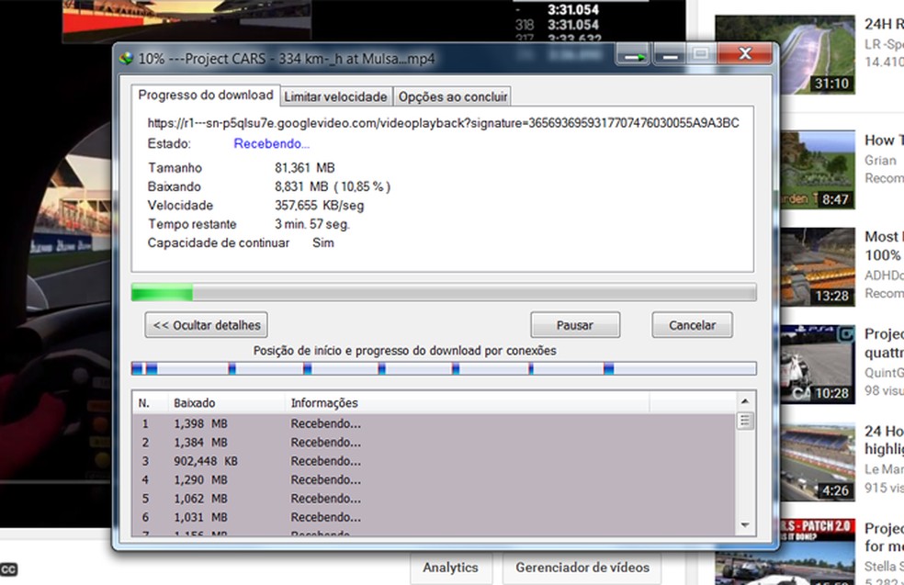
Task: Open the 8:47 Minecraft video thumbnail
Action: (x=818, y=170)
